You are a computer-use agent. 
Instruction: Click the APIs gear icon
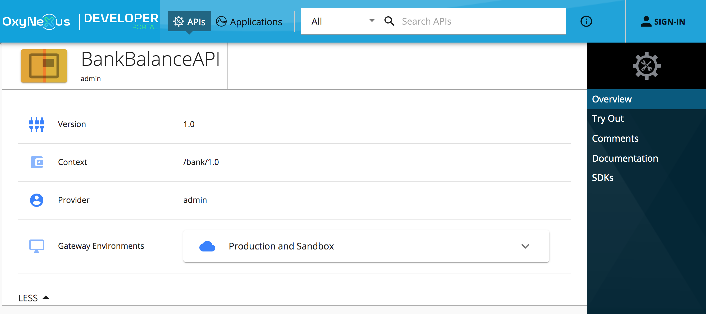[179, 21]
